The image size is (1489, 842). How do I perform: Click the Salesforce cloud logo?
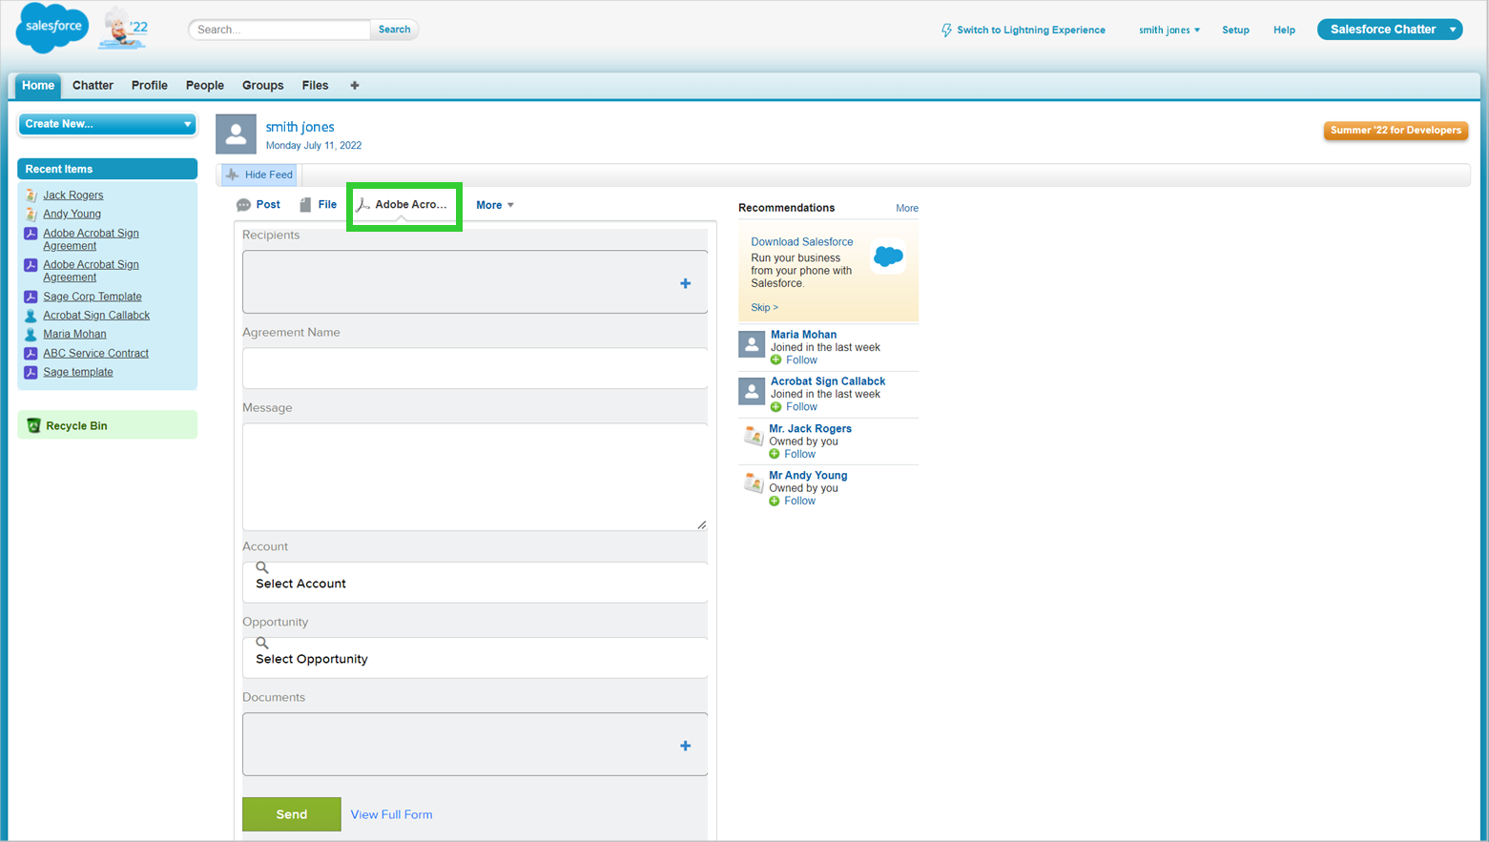(52, 28)
